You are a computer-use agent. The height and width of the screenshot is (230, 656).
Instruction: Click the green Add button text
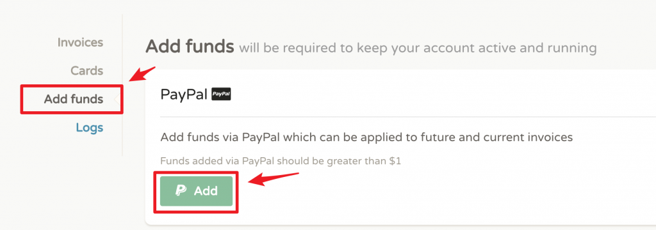(x=206, y=191)
